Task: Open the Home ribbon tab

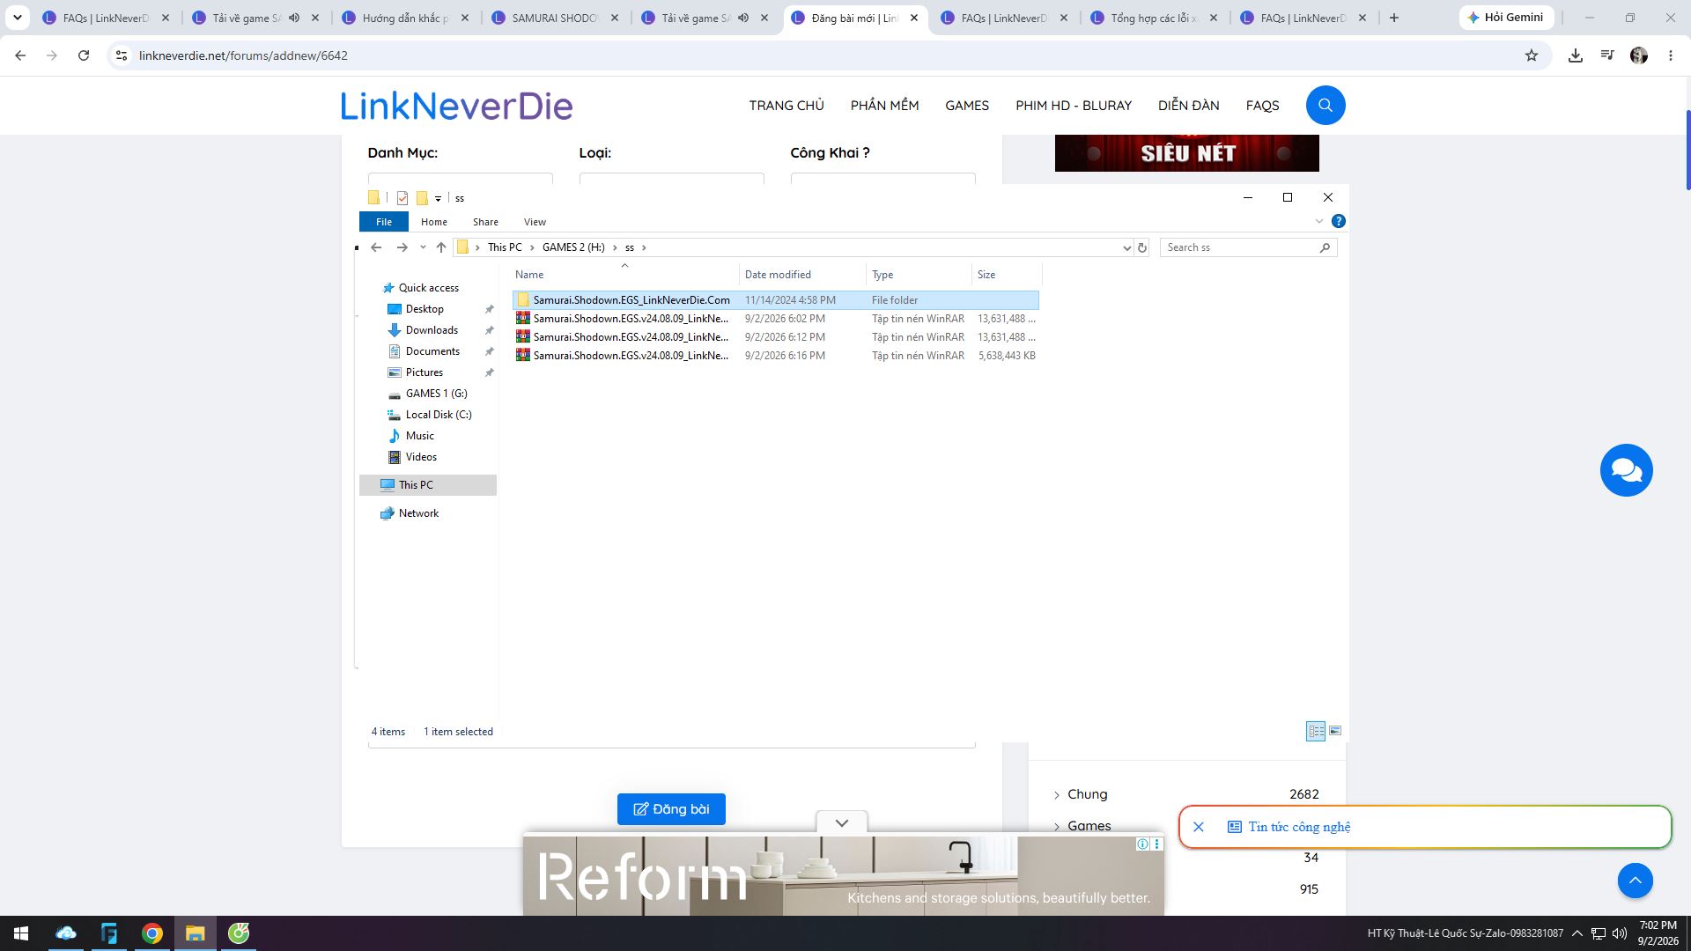Action: pos(434,222)
